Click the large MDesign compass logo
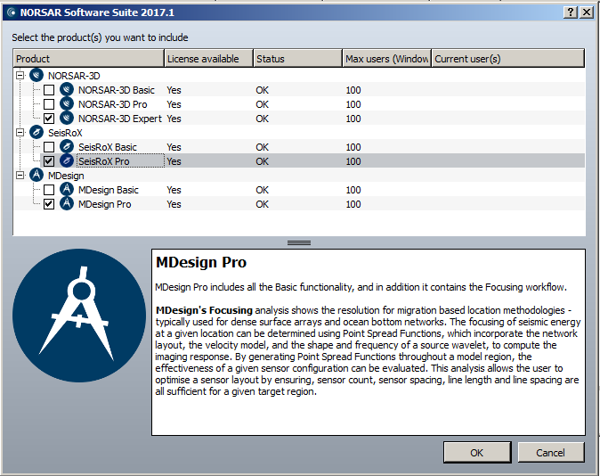The image size is (600, 476). tap(79, 316)
